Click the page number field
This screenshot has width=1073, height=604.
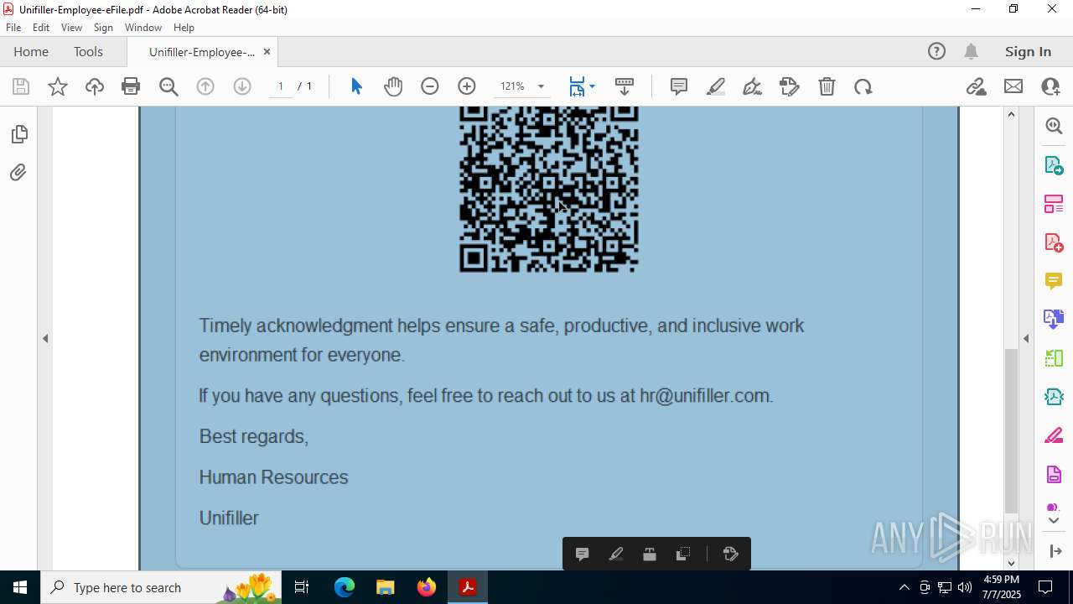click(280, 86)
